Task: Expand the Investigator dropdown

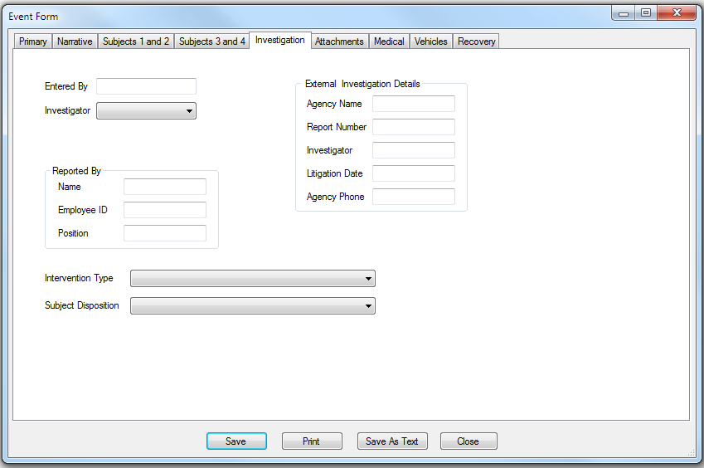Action: [147, 110]
